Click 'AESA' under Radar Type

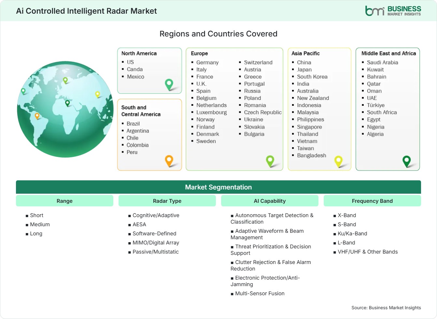[139, 225]
